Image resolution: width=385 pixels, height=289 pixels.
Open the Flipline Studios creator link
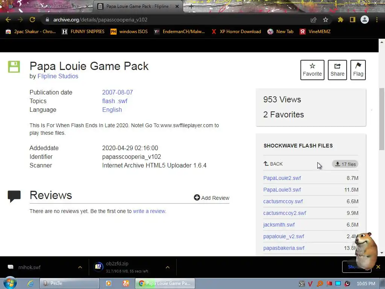[x=58, y=76]
